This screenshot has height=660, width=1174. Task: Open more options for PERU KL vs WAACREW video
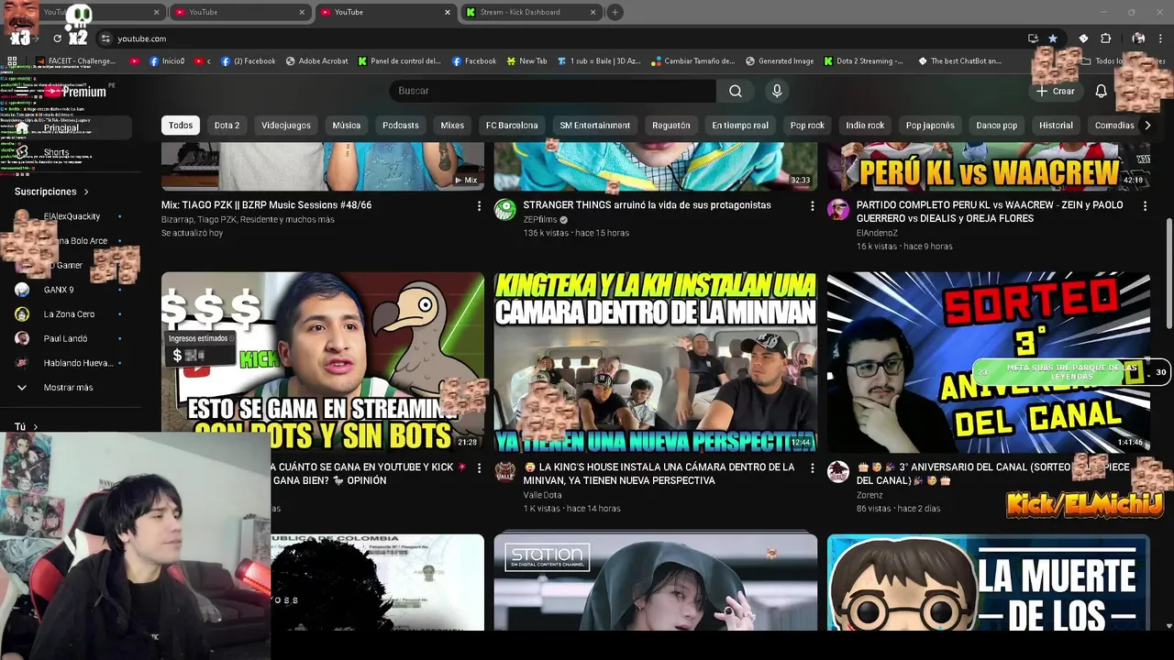1145,206
